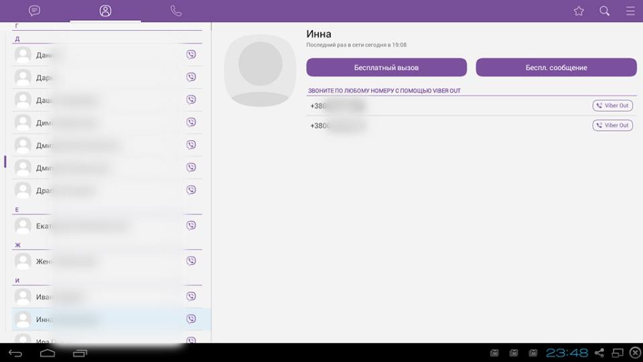The image size is (643, 362).
Task: Click Viber icon beside Жен contact
Action: point(191,261)
